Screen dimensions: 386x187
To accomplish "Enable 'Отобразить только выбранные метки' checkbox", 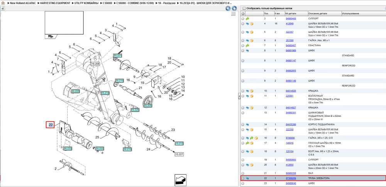I will [244, 8].
